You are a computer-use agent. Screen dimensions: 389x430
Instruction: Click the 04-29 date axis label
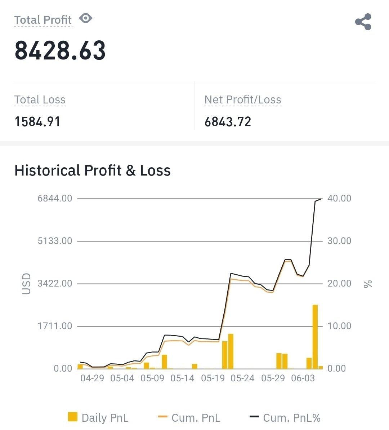(x=92, y=378)
